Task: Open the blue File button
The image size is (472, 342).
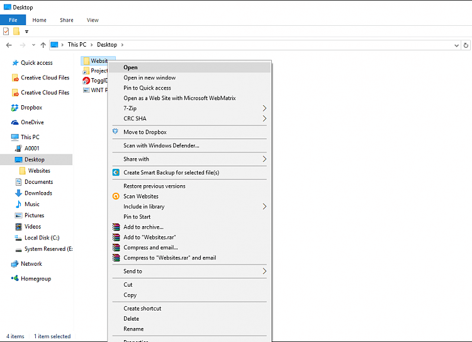Action: [13, 20]
